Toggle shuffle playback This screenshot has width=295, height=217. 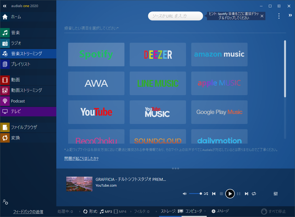(x=206, y=194)
